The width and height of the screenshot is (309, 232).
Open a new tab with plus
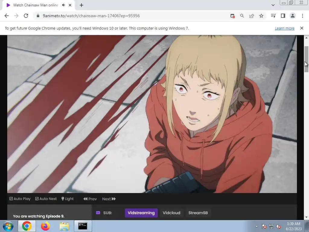pos(81,5)
